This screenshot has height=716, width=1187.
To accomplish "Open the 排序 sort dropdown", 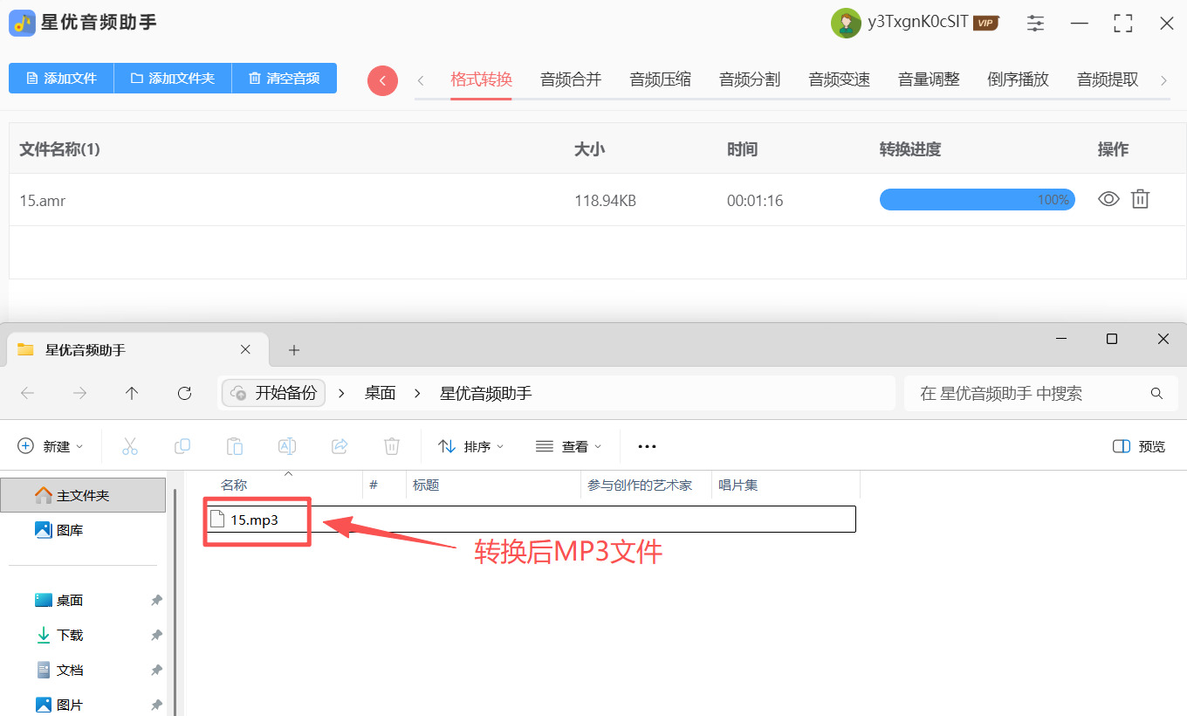I will click(471, 446).
